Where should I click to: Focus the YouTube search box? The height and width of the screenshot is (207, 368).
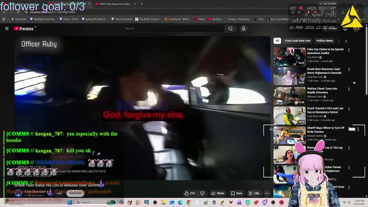pyautogui.click(x=173, y=28)
